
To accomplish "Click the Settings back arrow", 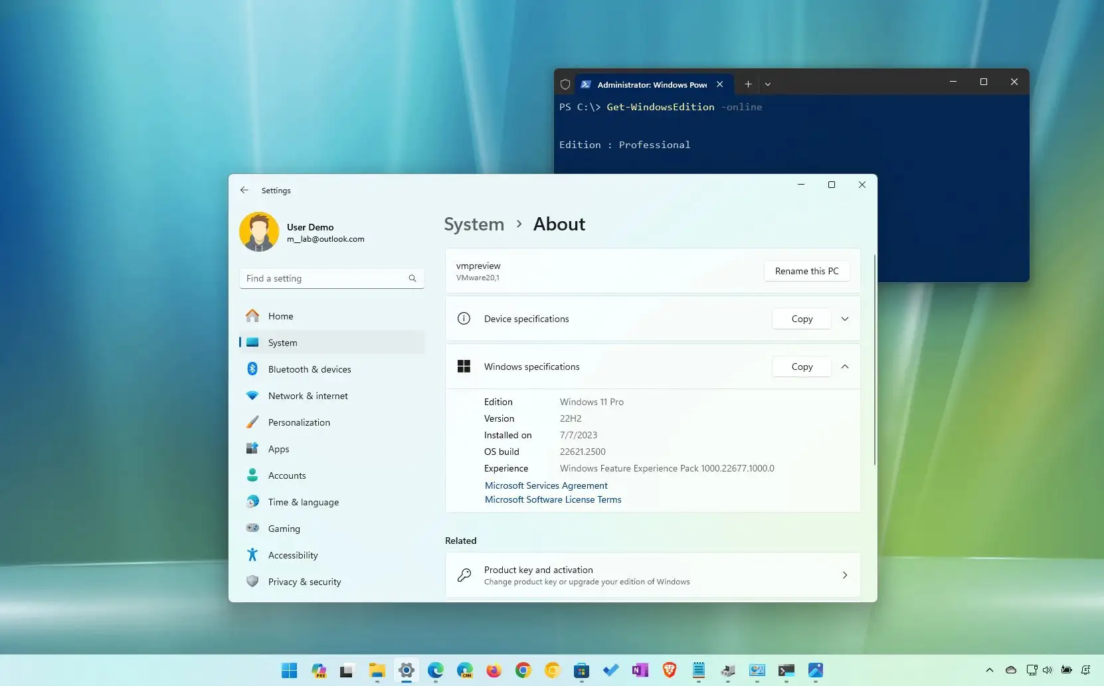I will tap(244, 190).
